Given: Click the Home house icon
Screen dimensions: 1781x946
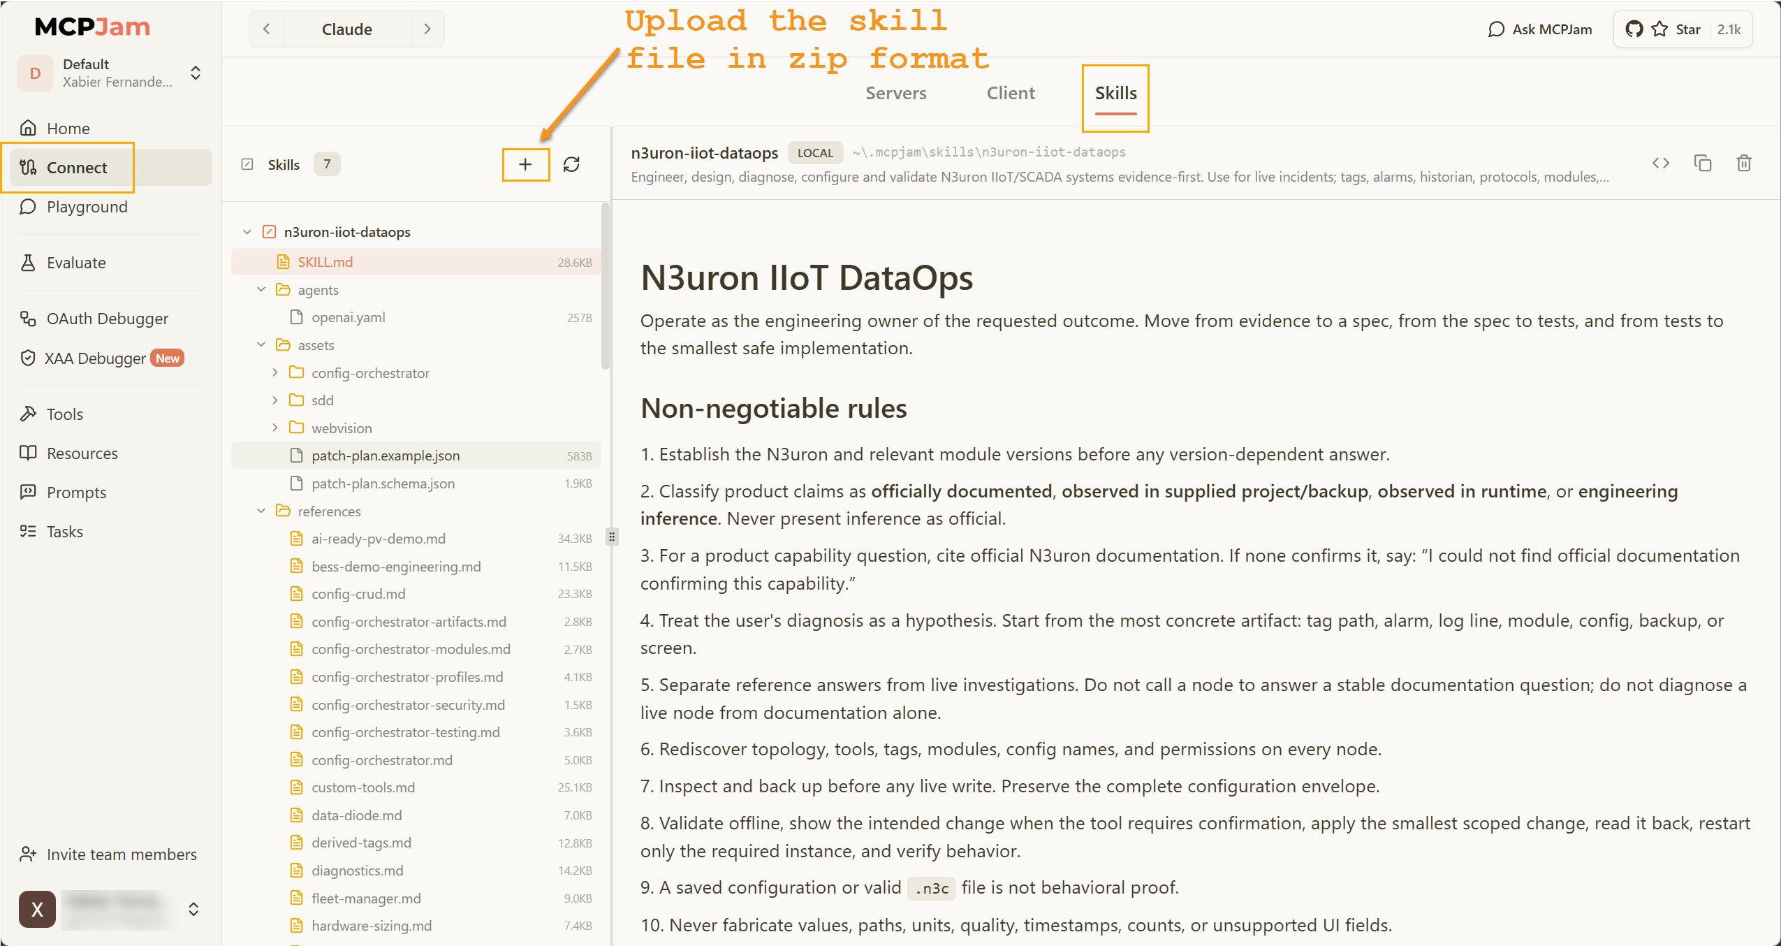Looking at the screenshot, I should [28, 128].
